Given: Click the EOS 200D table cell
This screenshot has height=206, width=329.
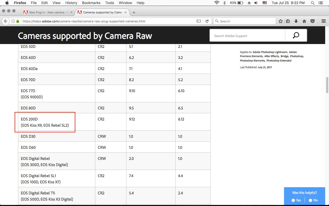Looking at the screenshot, I should pos(57,122).
